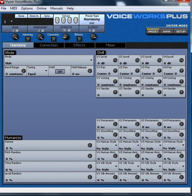Click the Time Random knob
Viewport: 192px width, 196px height.
(x=90, y=167)
